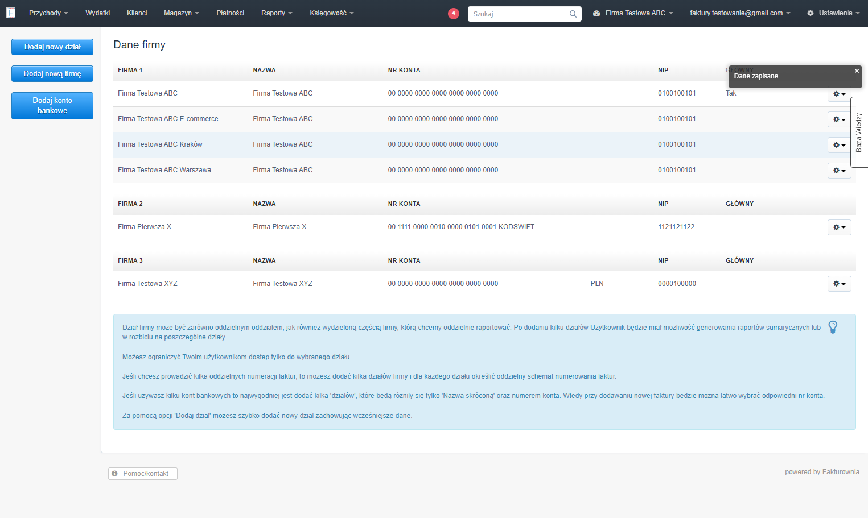The height and width of the screenshot is (518, 868).
Task: Click the Fakturownia logo icon
Action: coord(11,13)
